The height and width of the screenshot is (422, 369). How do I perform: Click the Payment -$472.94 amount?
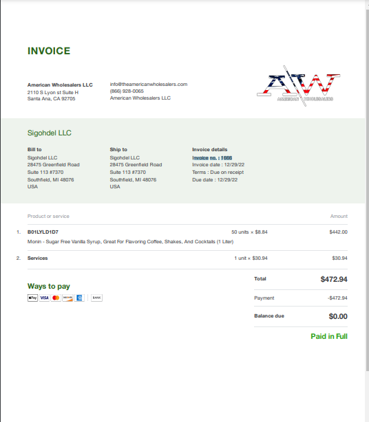337,298
